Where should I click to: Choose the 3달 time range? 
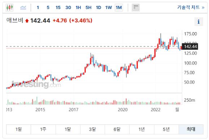pos(92,129)
